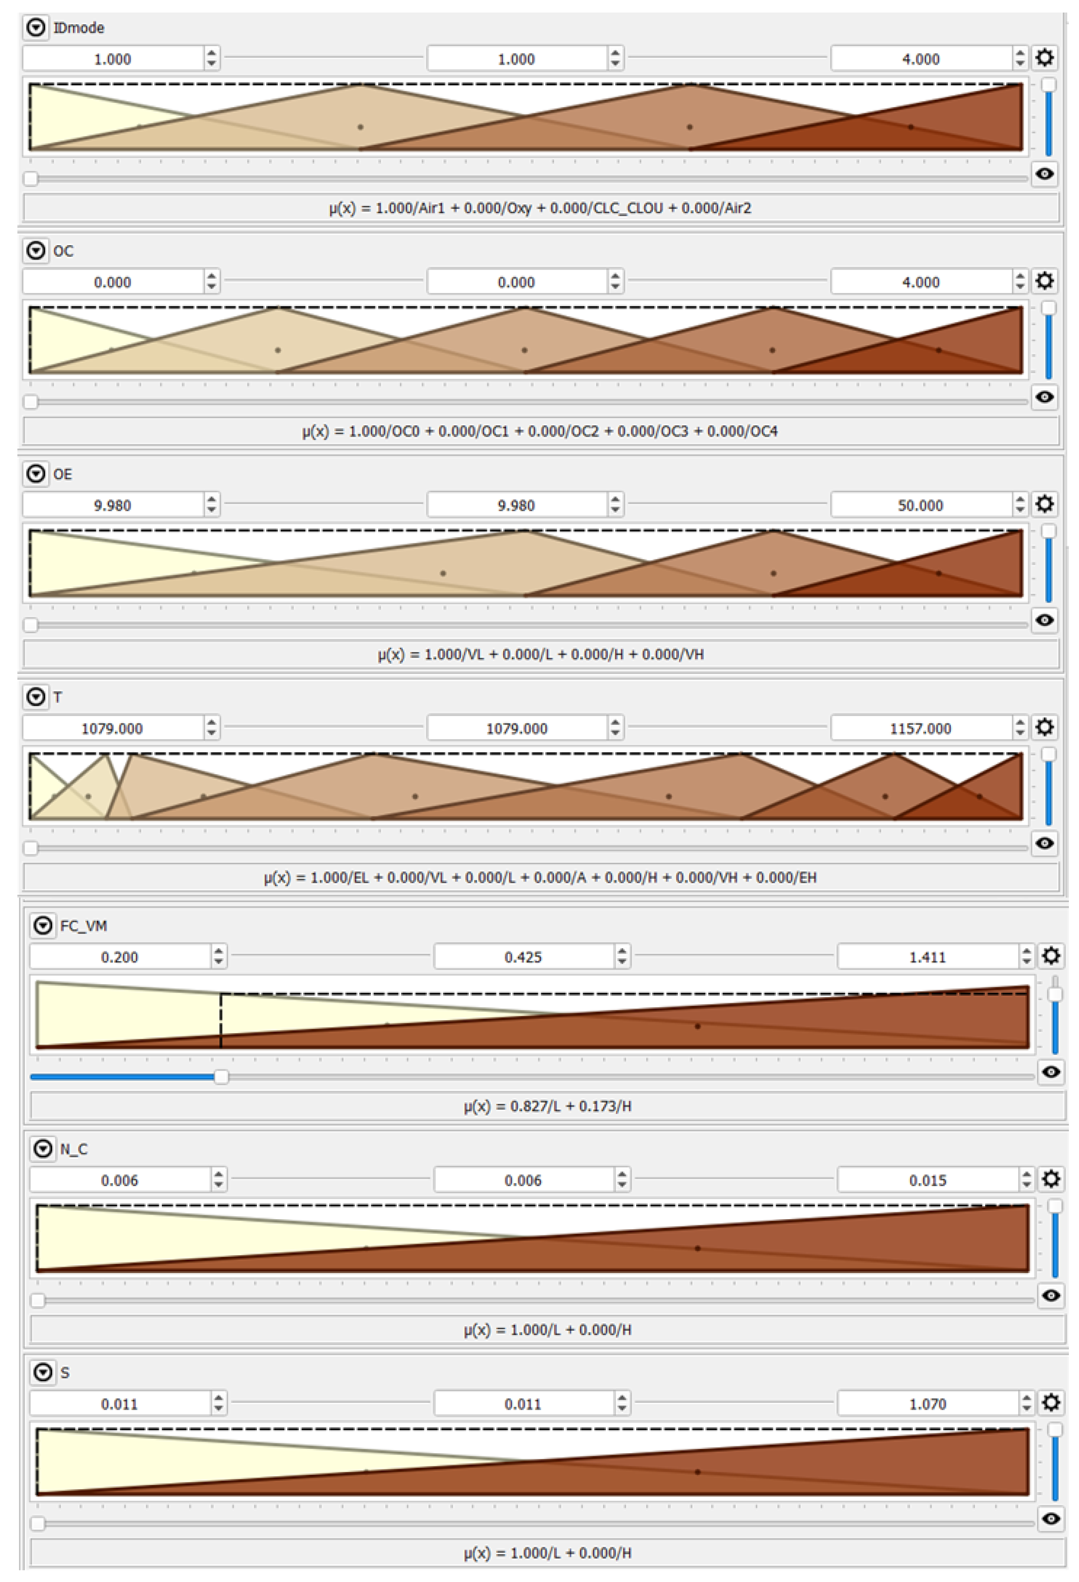Click the FC_VM horizontal slider handle

(221, 1077)
